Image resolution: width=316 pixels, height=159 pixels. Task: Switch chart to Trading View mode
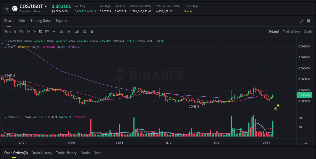click(291, 32)
